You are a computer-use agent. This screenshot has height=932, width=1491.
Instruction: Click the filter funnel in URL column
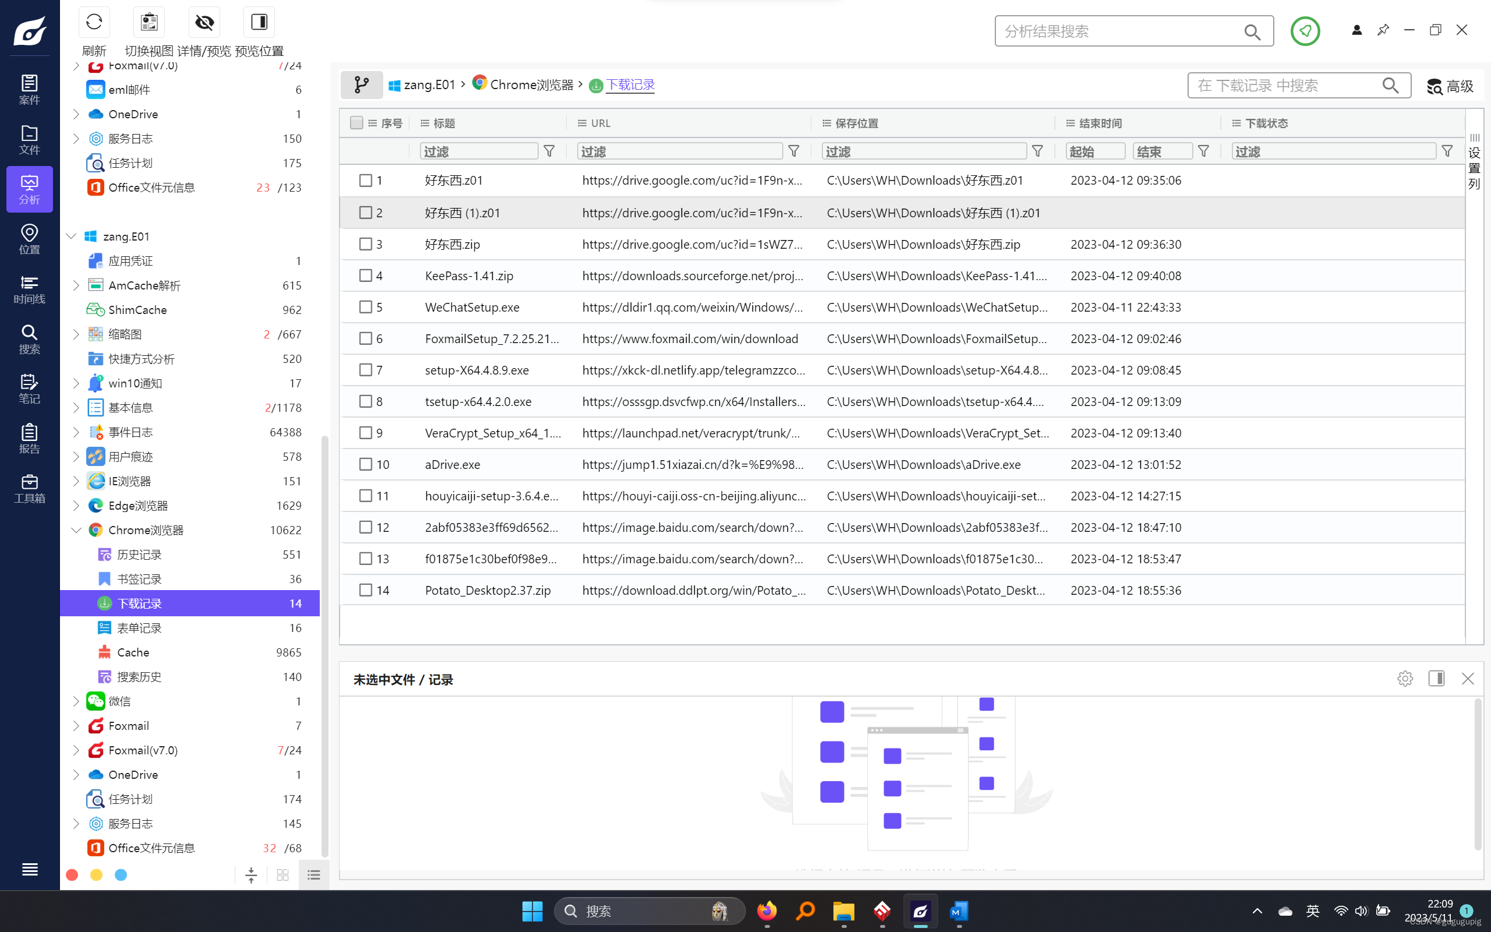click(x=794, y=151)
